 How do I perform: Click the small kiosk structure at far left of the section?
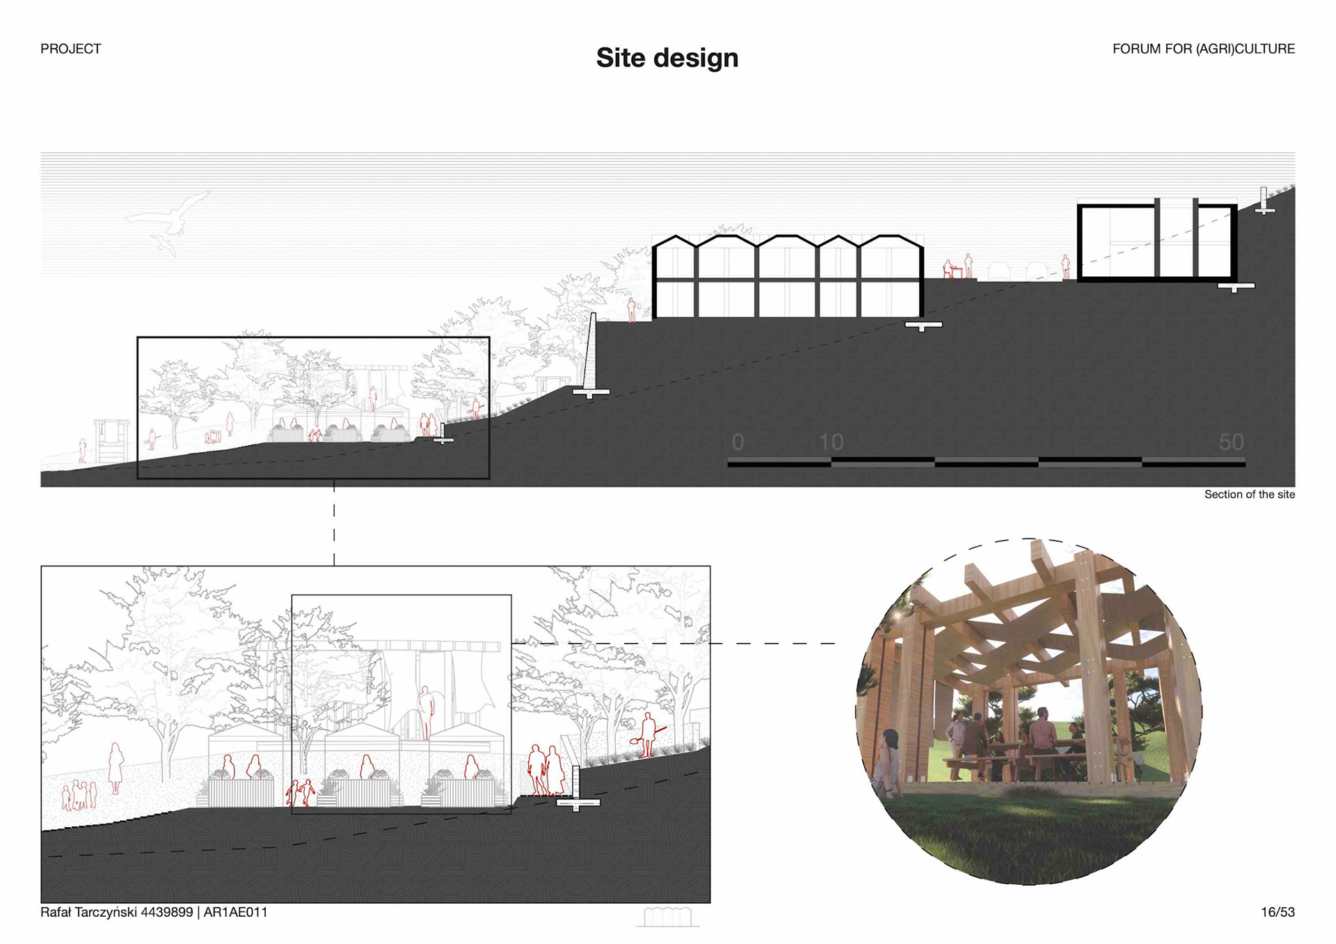tap(111, 440)
